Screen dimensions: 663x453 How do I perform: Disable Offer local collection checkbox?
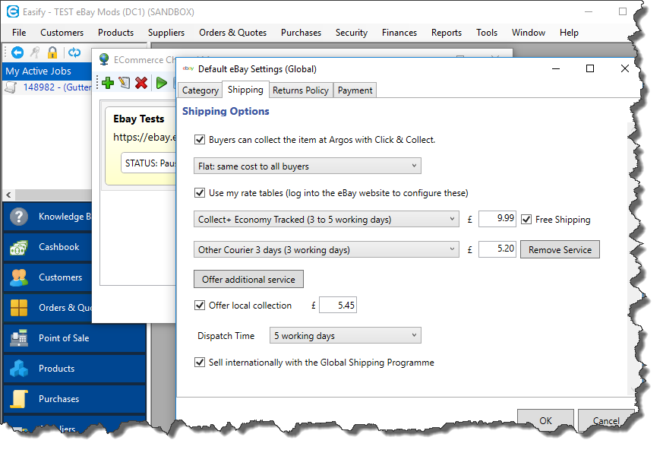tap(200, 306)
